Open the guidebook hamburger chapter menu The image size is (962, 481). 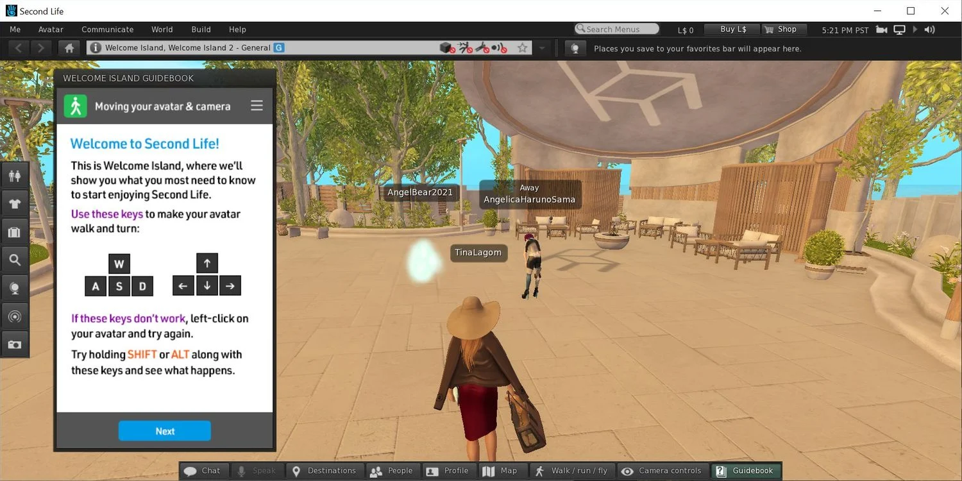(x=257, y=106)
